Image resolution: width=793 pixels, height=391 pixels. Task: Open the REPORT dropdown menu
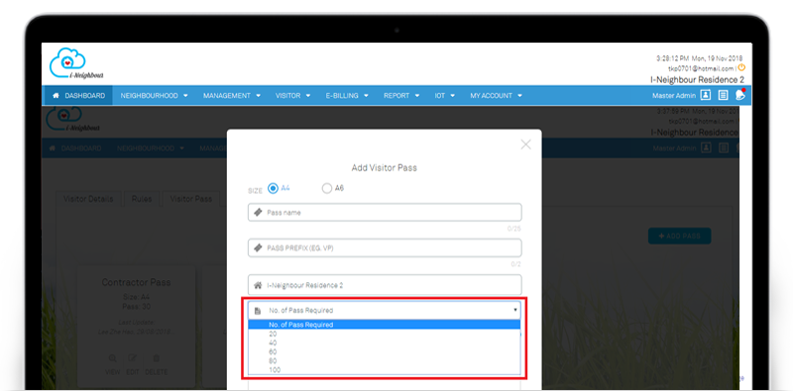click(401, 95)
